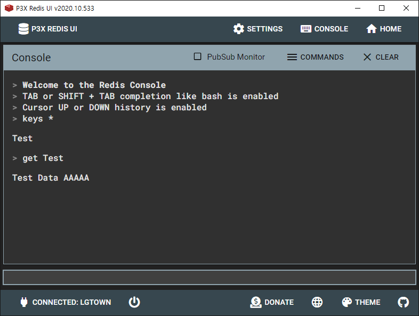Image resolution: width=419 pixels, height=316 pixels.
Task: Click the Home house icon
Action: coord(371,29)
